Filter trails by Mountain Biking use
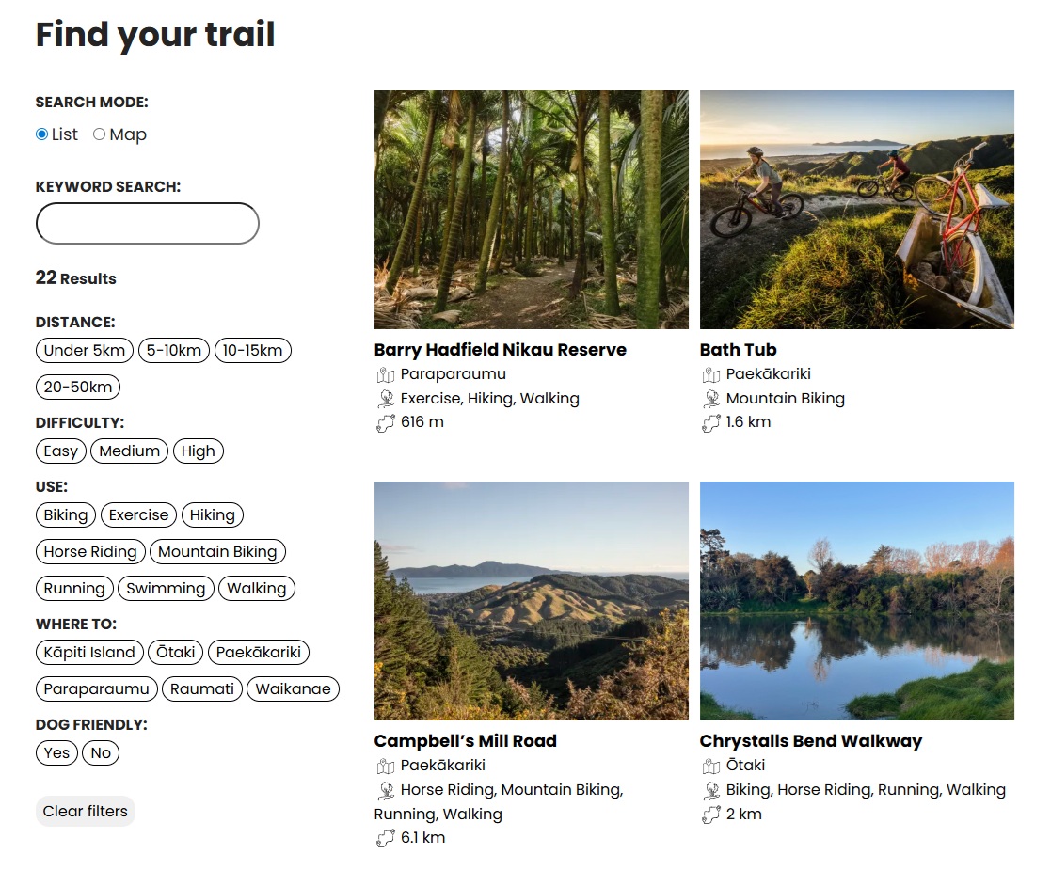 217,551
